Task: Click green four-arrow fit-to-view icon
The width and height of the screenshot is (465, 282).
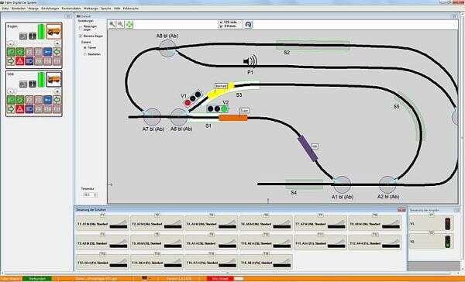Action: [129, 24]
